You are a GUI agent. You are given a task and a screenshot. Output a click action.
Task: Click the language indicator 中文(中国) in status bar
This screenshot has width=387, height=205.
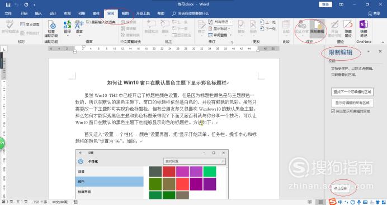(60, 202)
